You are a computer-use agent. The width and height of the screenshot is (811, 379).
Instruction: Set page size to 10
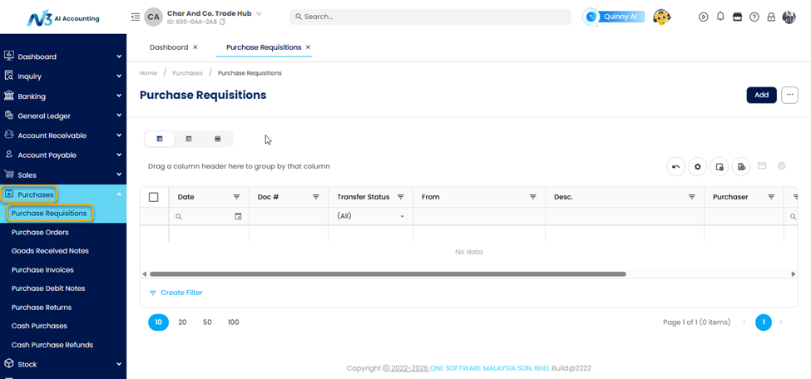[x=158, y=322]
